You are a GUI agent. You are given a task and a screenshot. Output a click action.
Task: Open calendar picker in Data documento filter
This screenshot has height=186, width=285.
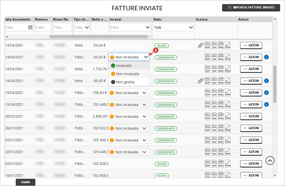click(30, 27)
